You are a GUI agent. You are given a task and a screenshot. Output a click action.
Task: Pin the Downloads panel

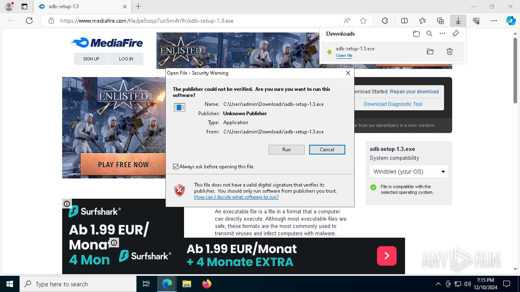pyautogui.click(x=455, y=34)
